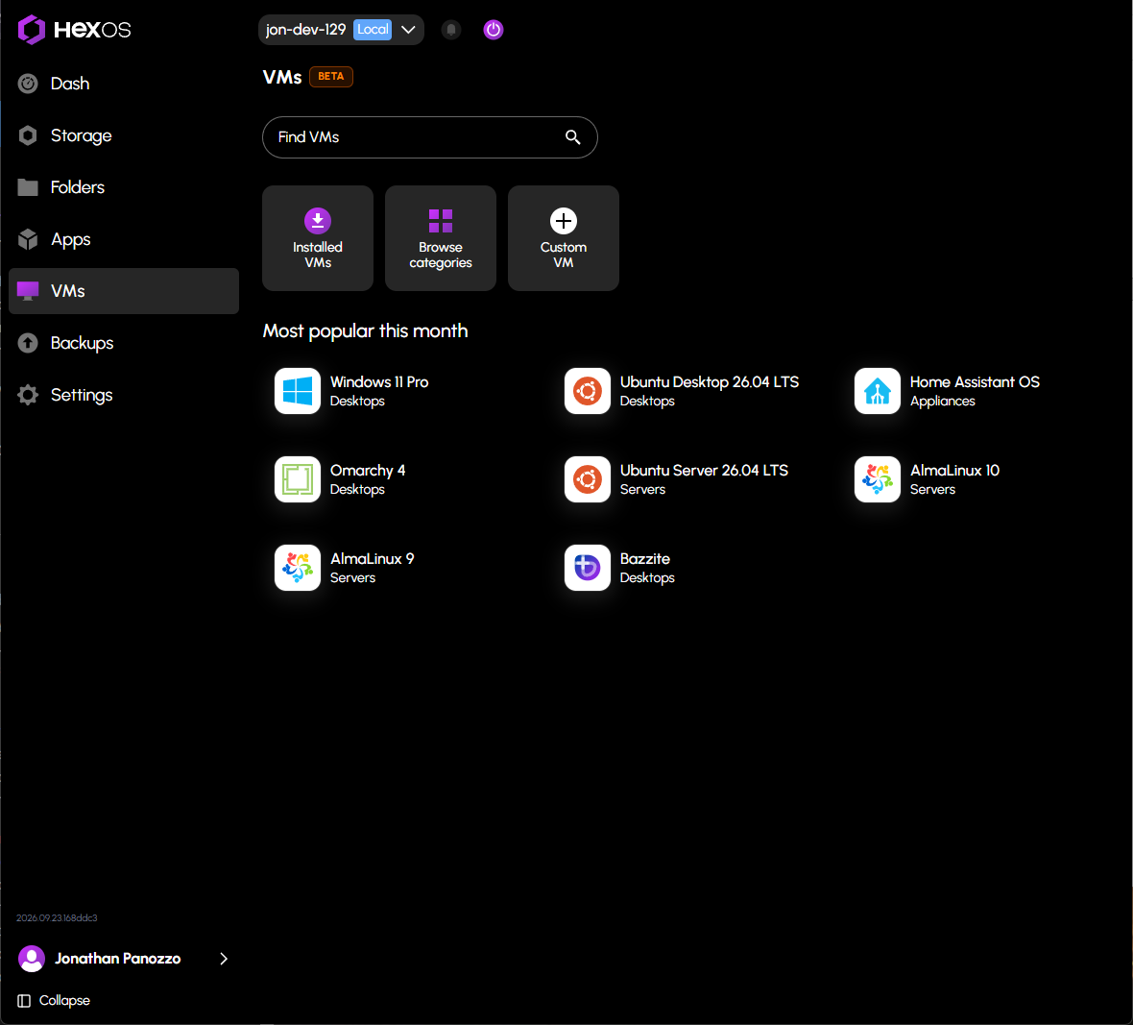Click the Ubuntu Desktop 26.04 LTS icon
The height and width of the screenshot is (1025, 1133).
pyautogui.click(x=588, y=391)
